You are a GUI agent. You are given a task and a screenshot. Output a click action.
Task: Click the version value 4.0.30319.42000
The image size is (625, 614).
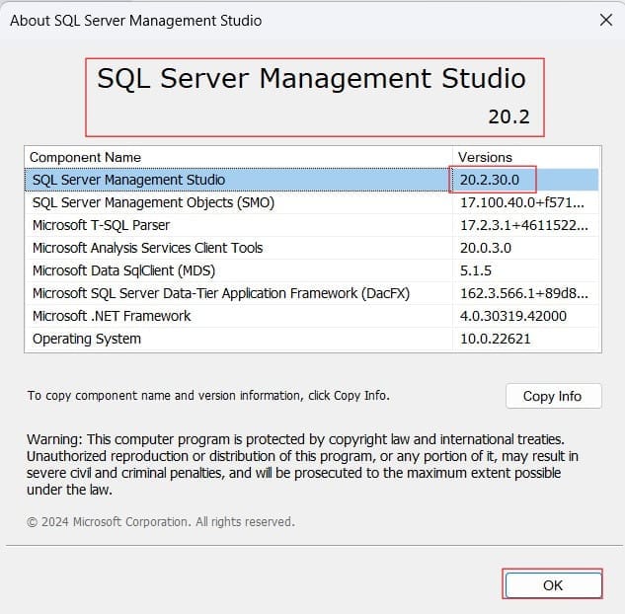click(x=513, y=316)
